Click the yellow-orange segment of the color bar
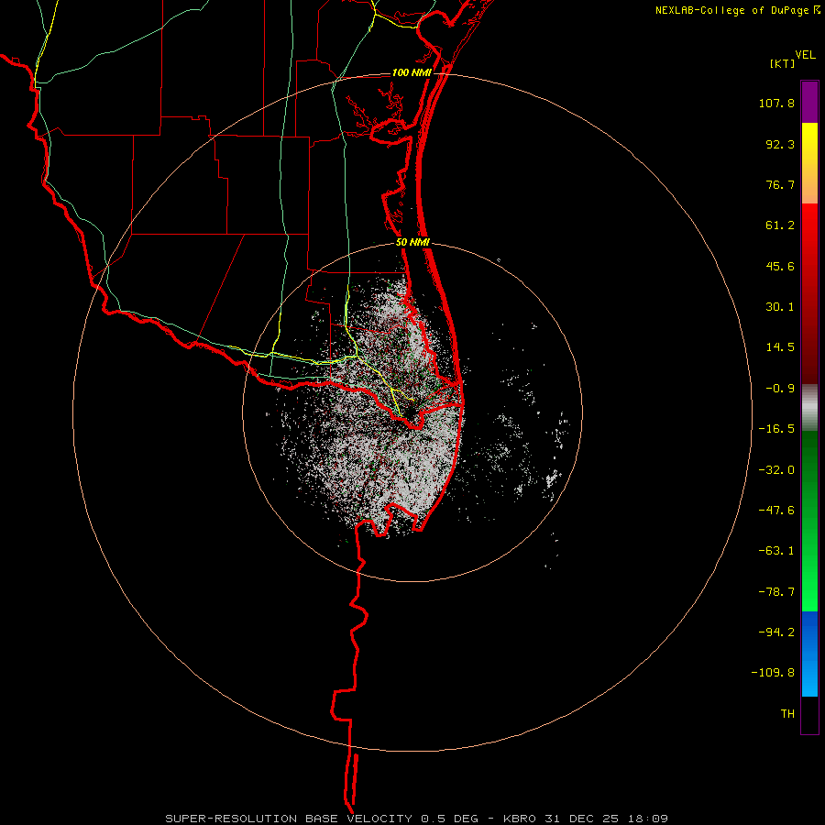 click(809, 163)
